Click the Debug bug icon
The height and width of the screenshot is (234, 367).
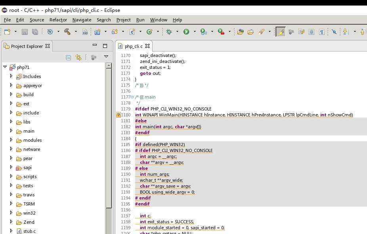point(169,32)
